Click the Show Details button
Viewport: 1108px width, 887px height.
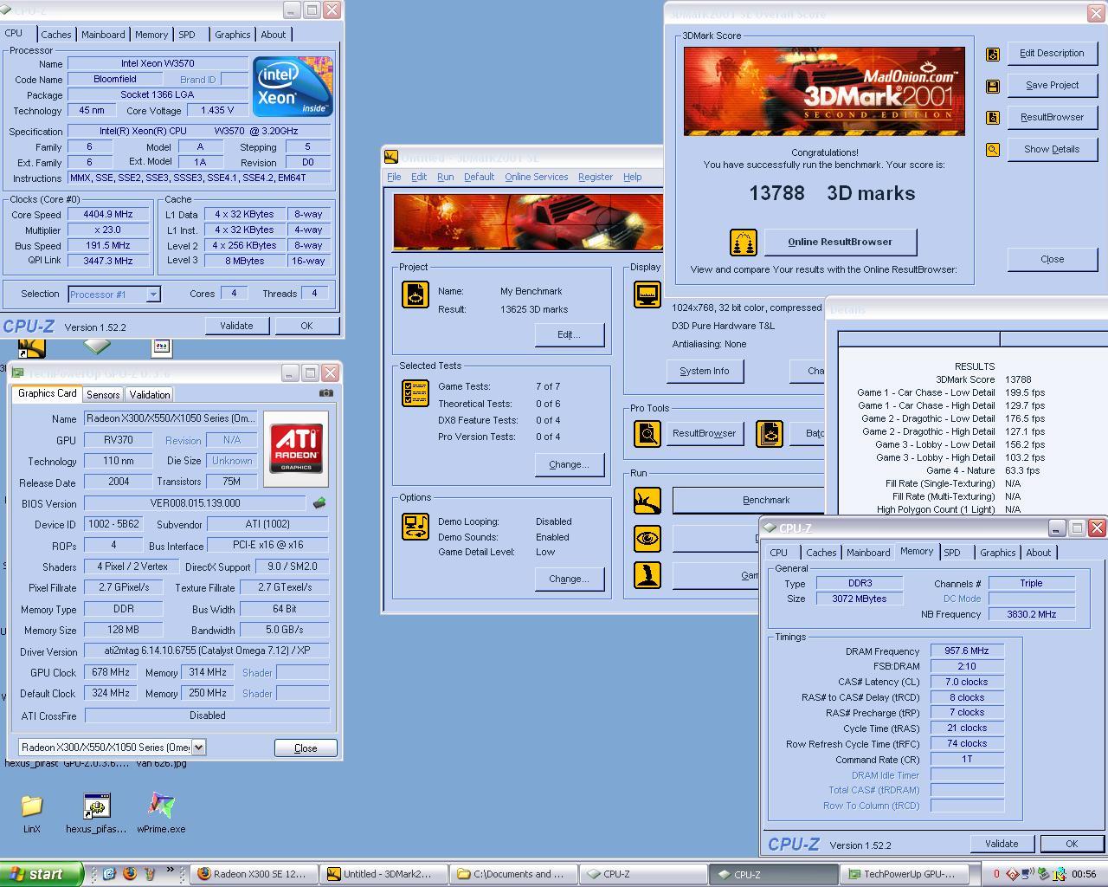(x=1052, y=149)
